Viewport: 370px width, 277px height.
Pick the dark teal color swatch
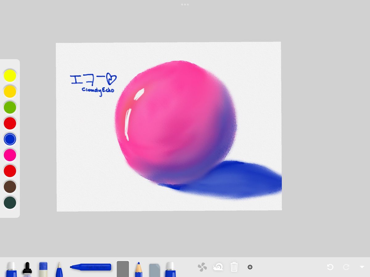tap(10, 203)
